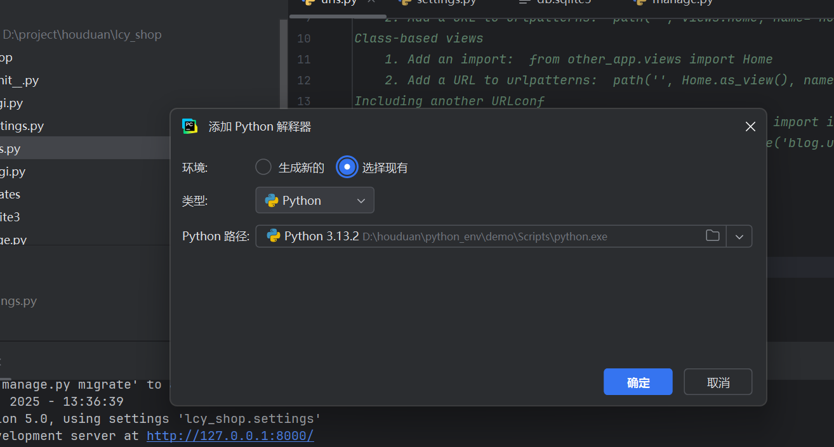Screen dimensions: 834x447
Task: Select the 选择现有 radio button
Action: tap(347, 167)
